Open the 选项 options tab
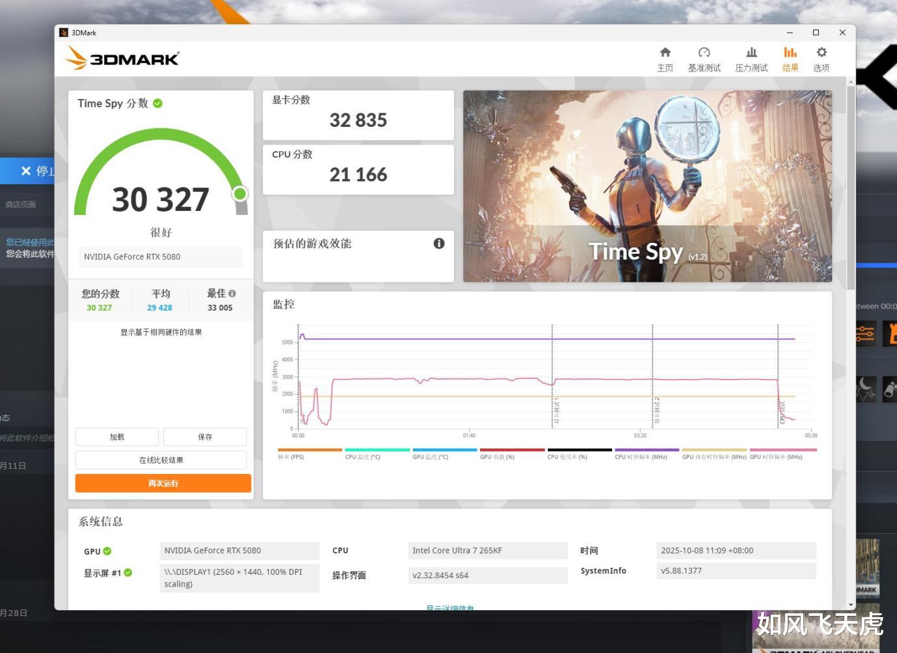Image resolution: width=897 pixels, height=653 pixels. [822, 59]
